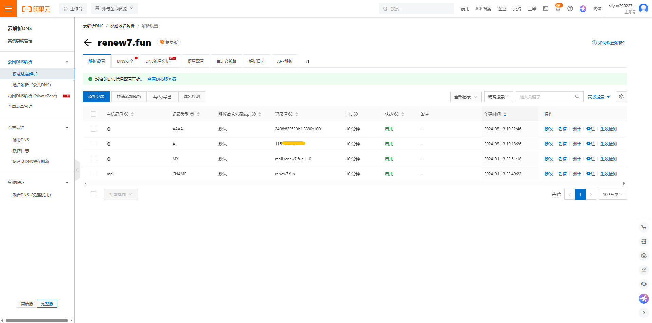Click the search magnifier in keyword field
Viewport: 652px width, 323px height.
pyautogui.click(x=577, y=97)
